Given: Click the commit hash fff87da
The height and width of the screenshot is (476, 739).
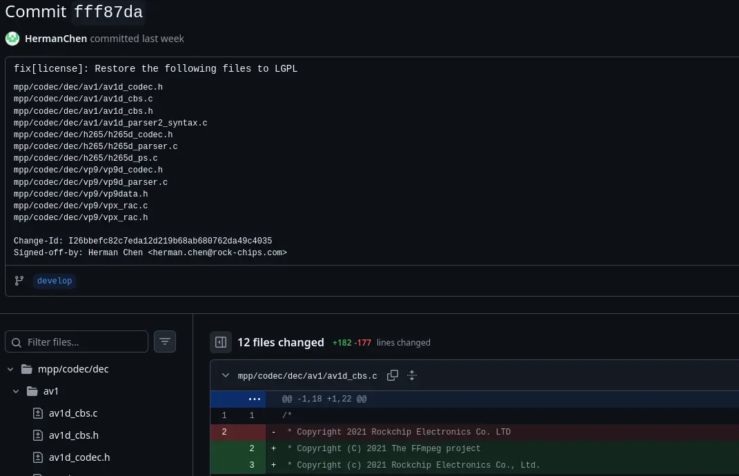Looking at the screenshot, I should click(108, 12).
